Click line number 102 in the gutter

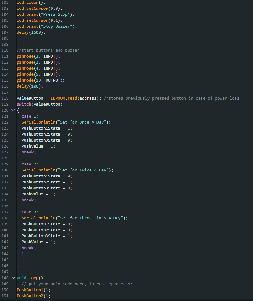(x=5, y=3)
